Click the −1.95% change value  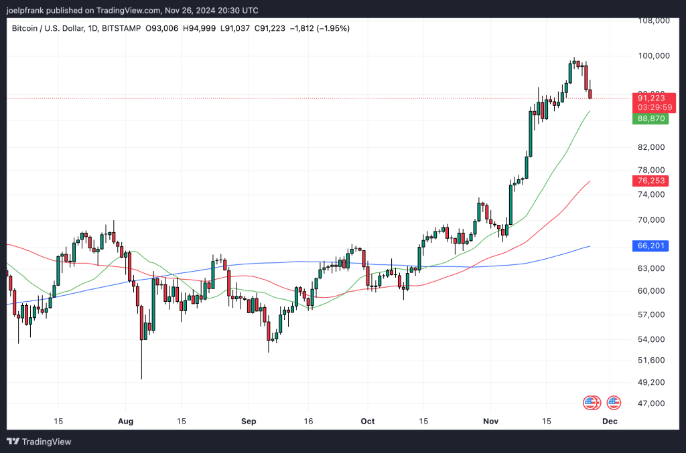point(332,28)
